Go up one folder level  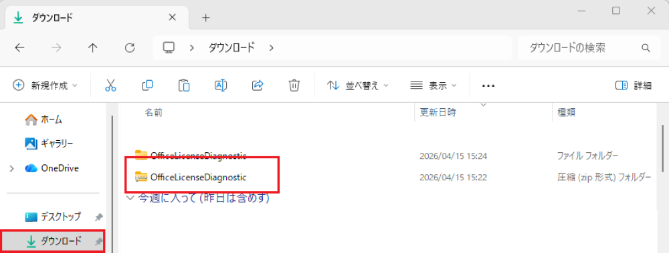[92, 47]
